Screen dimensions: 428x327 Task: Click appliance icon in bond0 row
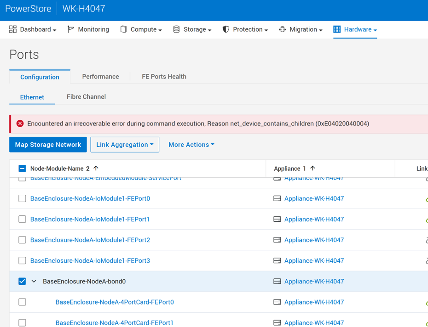tap(277, 281)
